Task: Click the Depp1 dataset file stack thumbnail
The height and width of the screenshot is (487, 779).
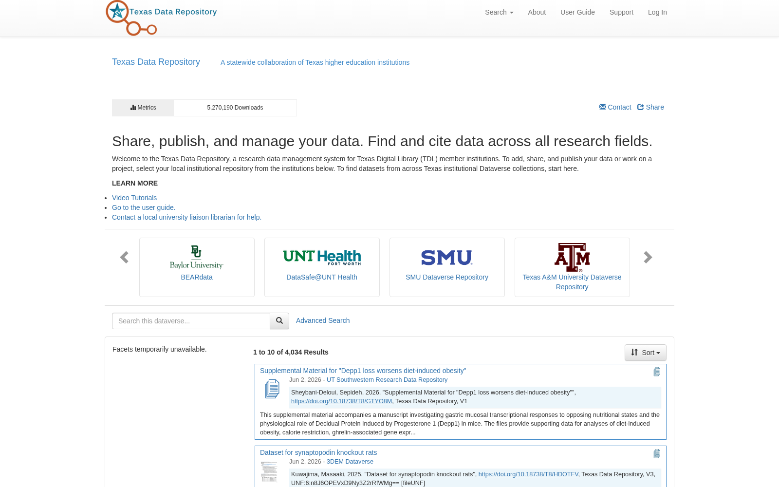Action: [272, 389]
